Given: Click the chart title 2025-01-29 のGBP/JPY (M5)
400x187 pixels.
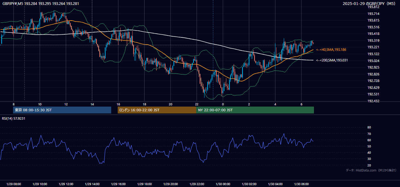Looking at the screenshot, I should (369, 3).
